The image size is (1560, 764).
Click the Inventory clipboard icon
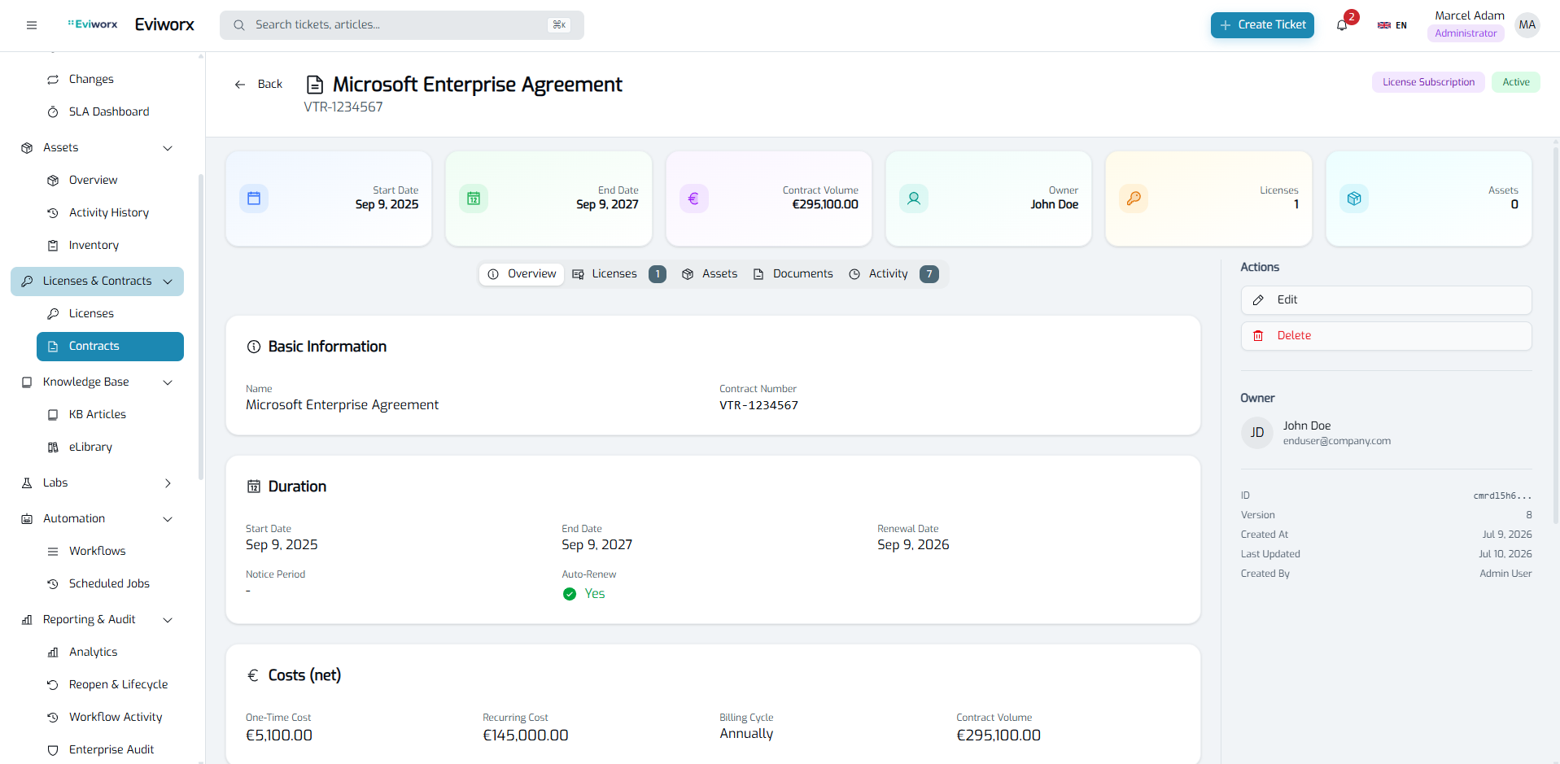point(53,245)
